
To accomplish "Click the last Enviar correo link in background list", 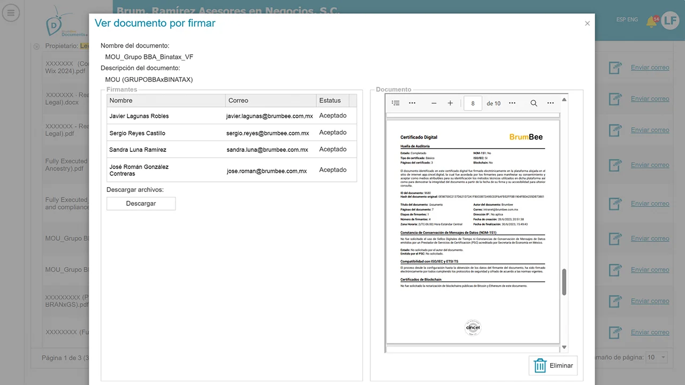I will point(650,332).
